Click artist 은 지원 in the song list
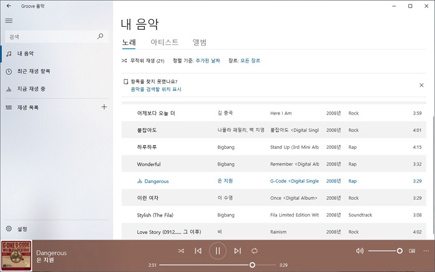The image size is (435, 272). (x=225, y=181)
